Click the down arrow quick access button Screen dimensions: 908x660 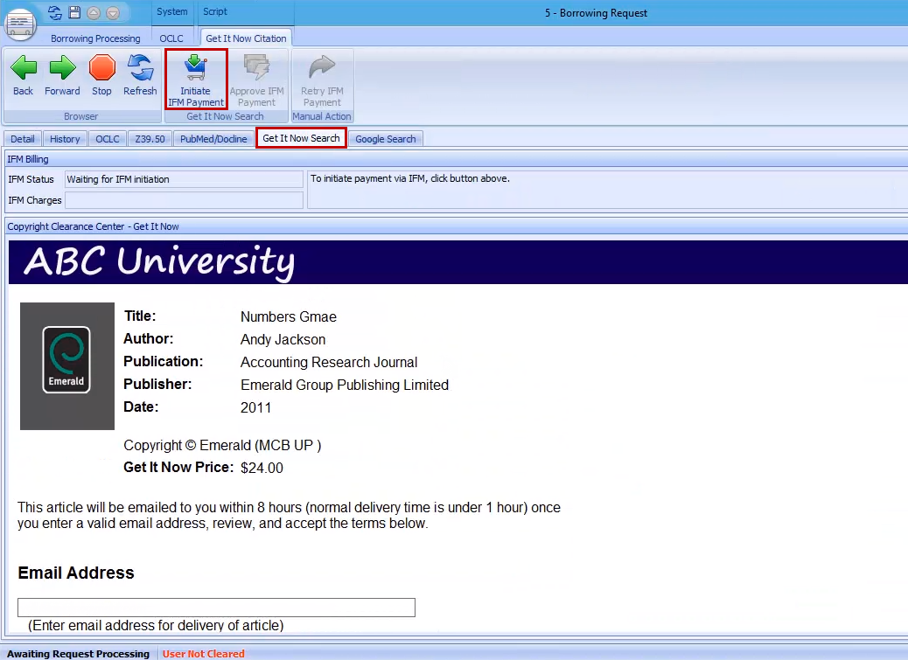click(x=112, y=12)
